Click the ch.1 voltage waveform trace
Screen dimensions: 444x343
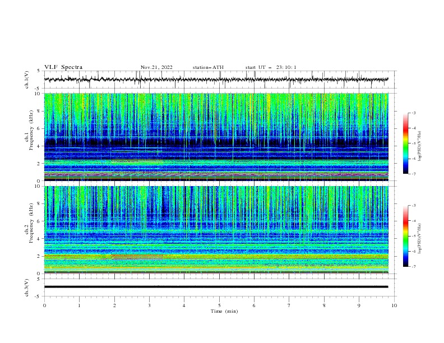(216, 80)
